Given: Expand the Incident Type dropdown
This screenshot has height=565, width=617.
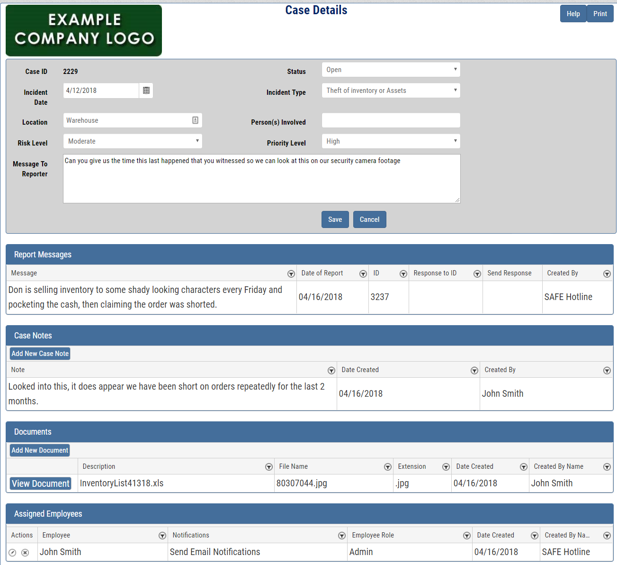Looking at the screenshot, I should [391, 91].
